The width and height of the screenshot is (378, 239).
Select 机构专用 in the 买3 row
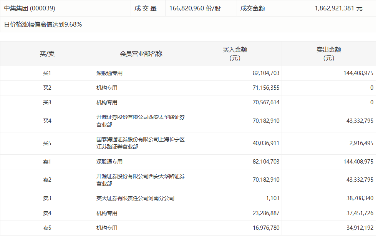click(x=107, y=103)
